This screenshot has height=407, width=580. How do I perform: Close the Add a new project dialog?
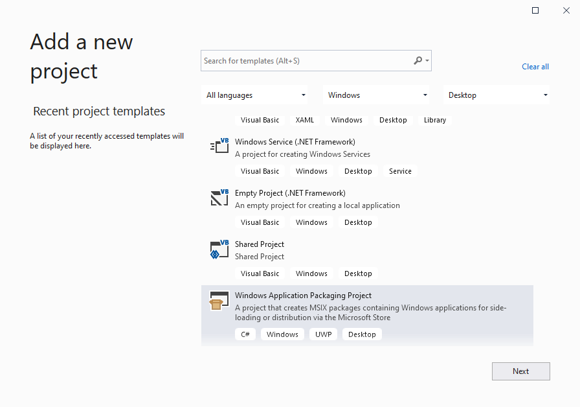point(566,10)
